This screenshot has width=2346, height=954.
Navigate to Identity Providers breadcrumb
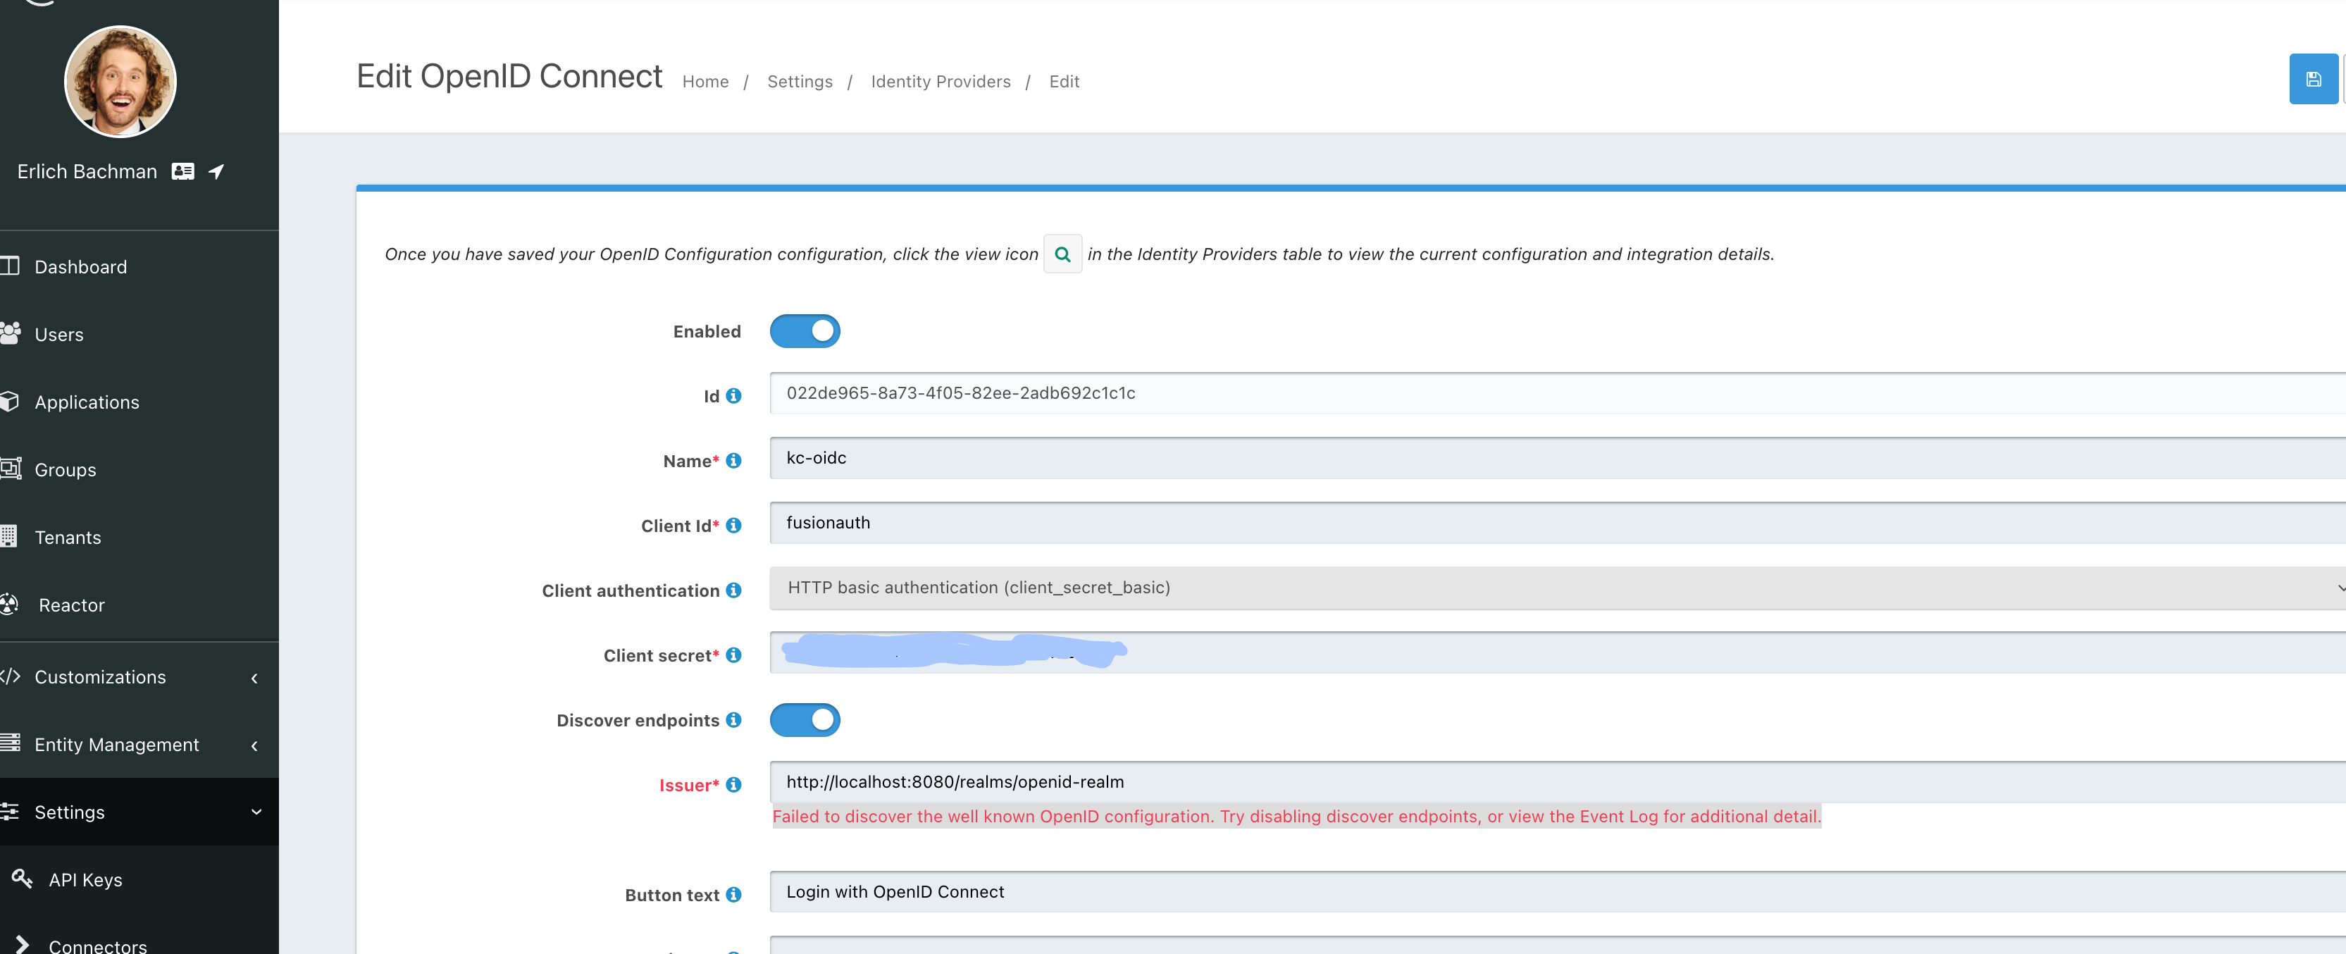click(941, 81)
